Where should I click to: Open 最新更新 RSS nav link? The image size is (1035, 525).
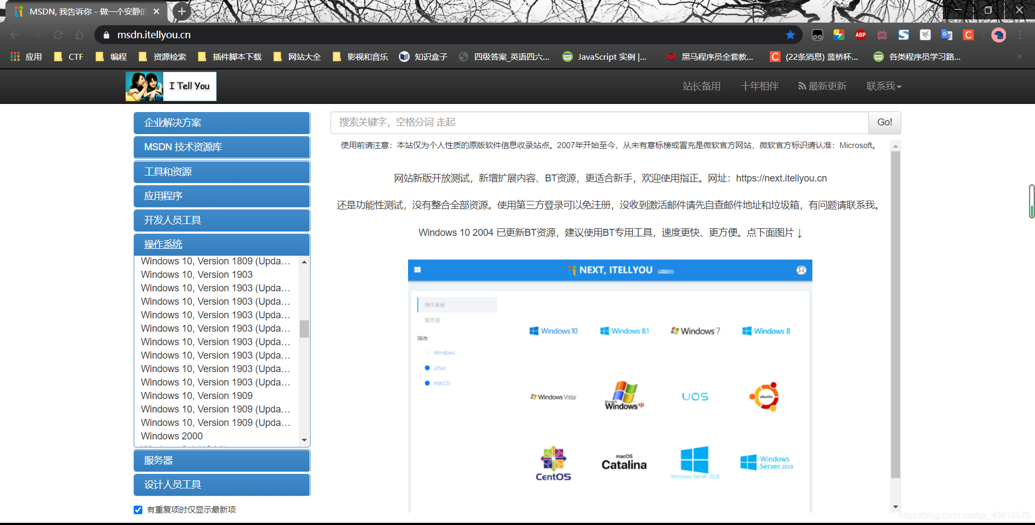[823, 86]
